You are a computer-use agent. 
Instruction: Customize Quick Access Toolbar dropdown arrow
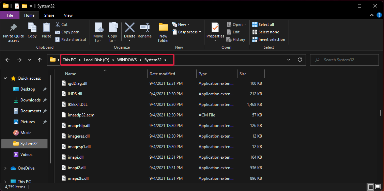pos(31,6)
